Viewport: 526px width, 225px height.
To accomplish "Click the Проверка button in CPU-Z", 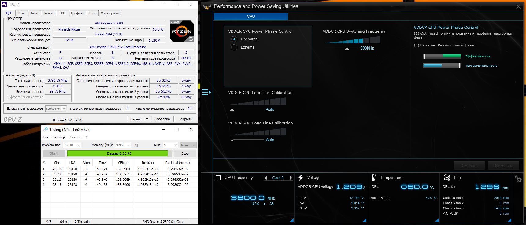I will 162,119.
